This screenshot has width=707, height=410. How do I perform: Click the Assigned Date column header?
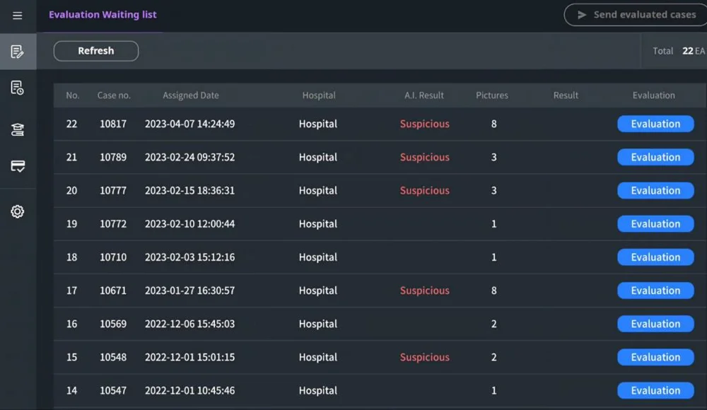tap(191, 95)
